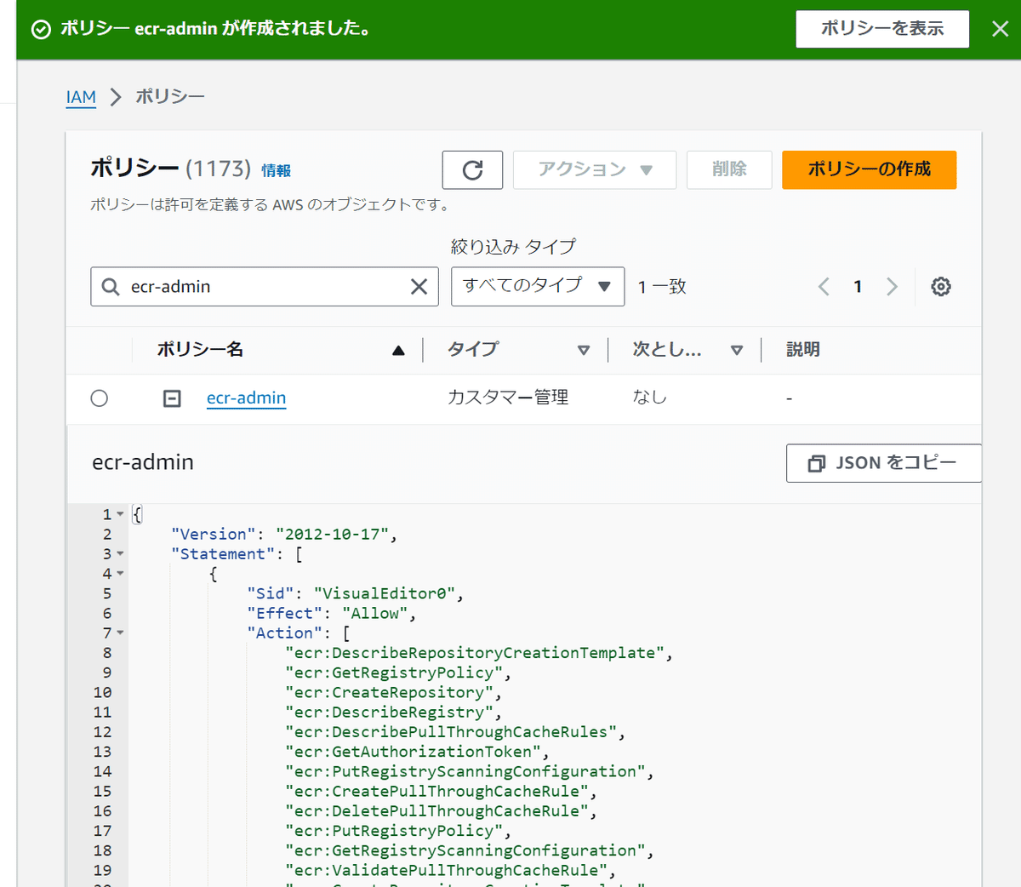Click the 説明 column header
Viewport: 1021px width, 887px height.
(x=803, y=350)
